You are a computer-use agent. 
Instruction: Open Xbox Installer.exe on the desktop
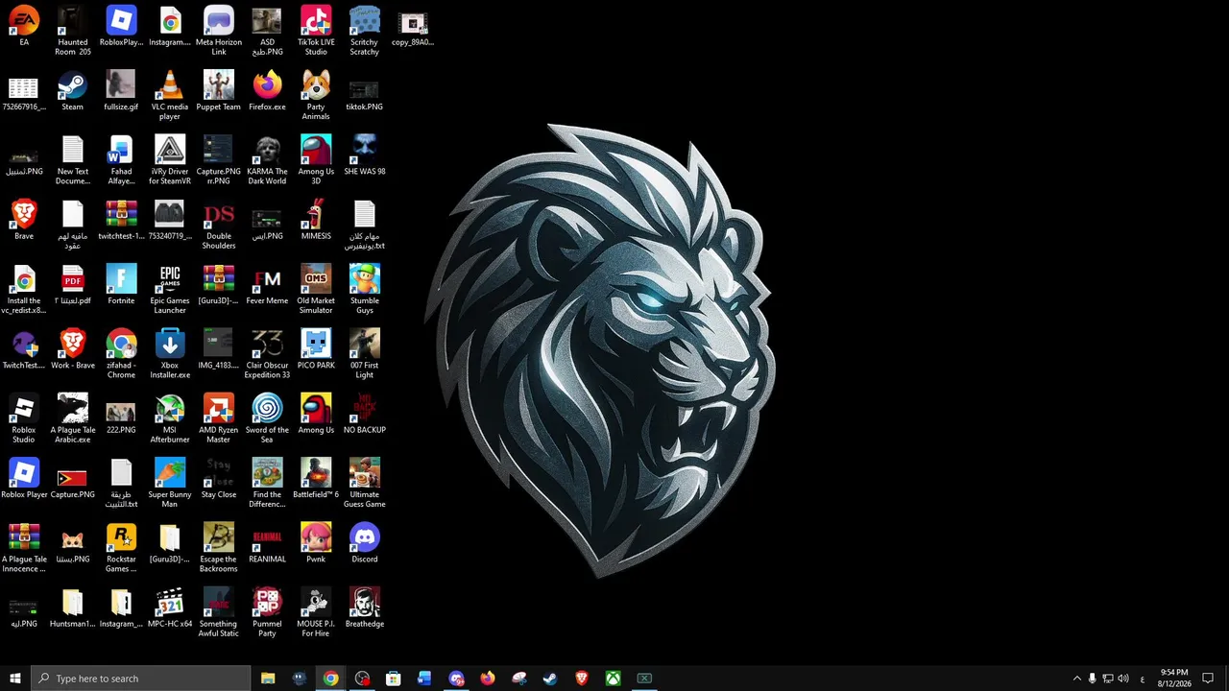coord(170,352)
